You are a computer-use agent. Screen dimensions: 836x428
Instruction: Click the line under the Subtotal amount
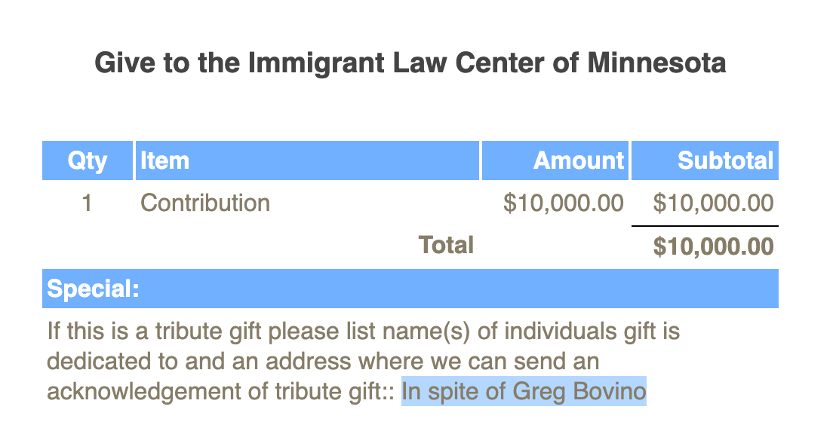pos(705,226)
